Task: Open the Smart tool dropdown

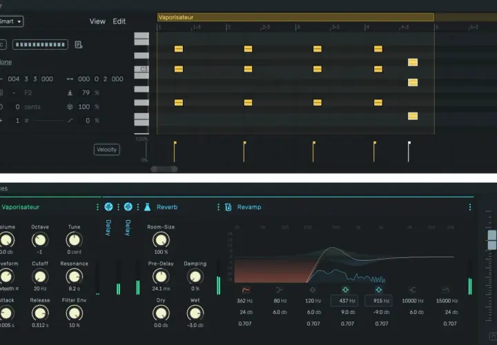Action: click(11, 21)
